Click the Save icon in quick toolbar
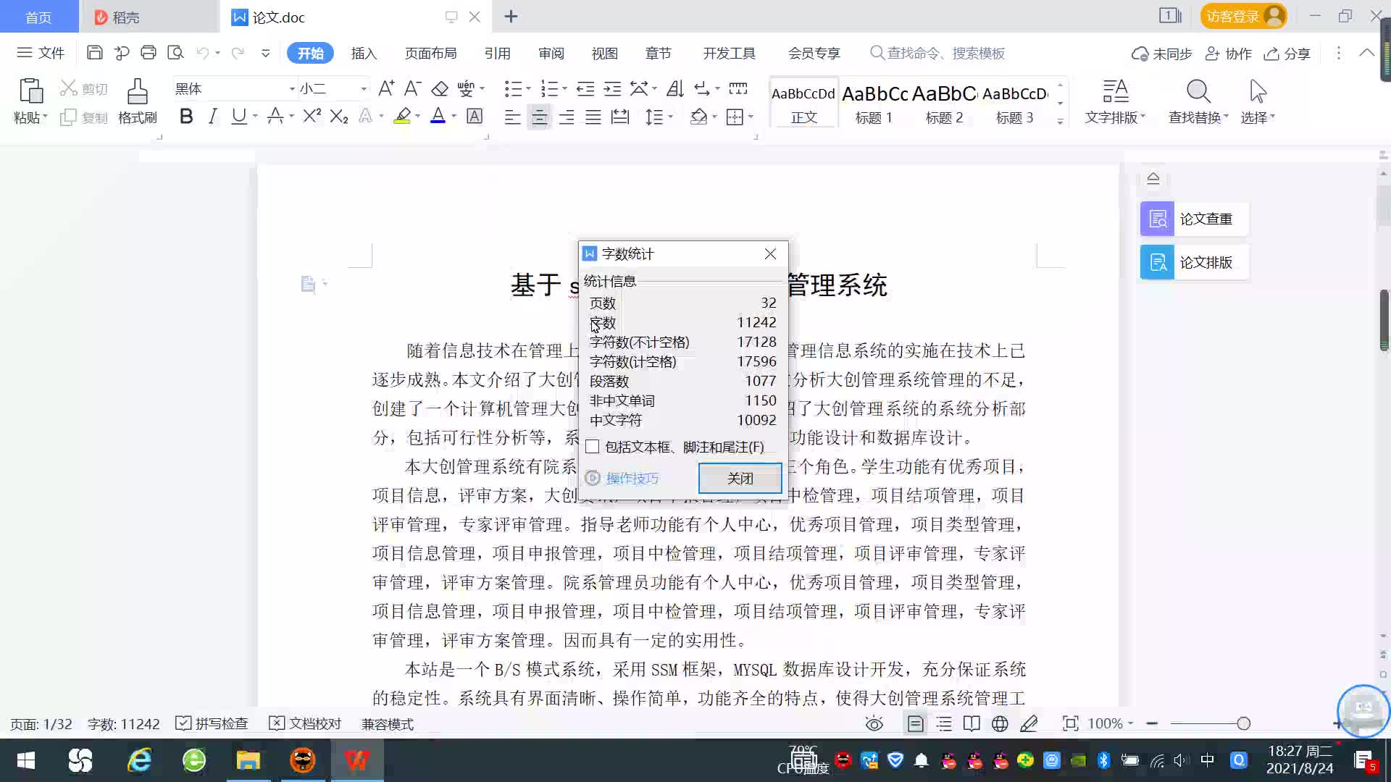Screen dimensions: 1391x782 coord(94,53)
